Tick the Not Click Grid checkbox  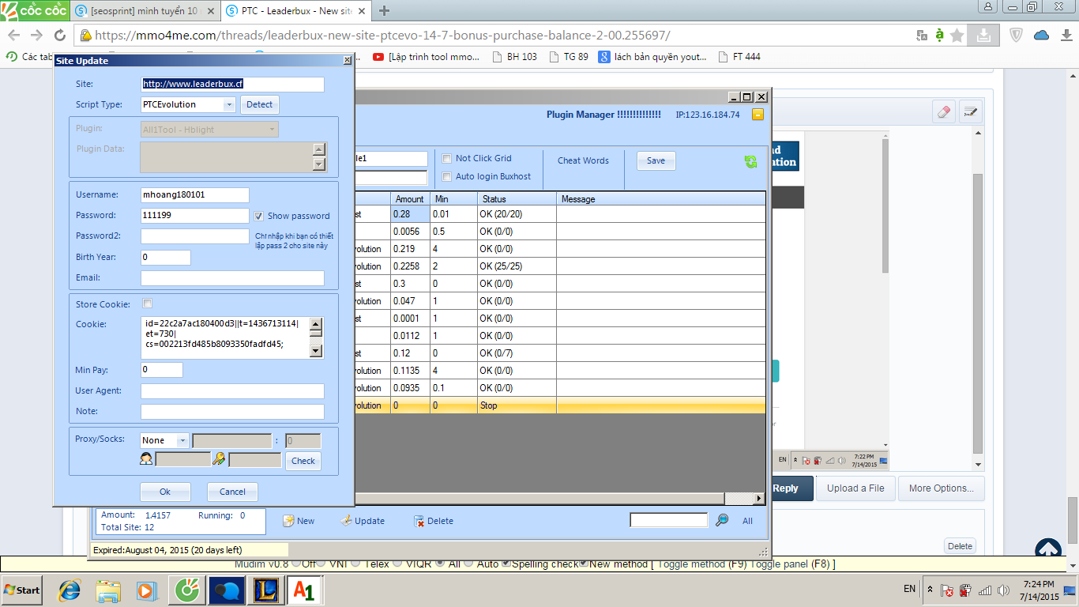447,158
